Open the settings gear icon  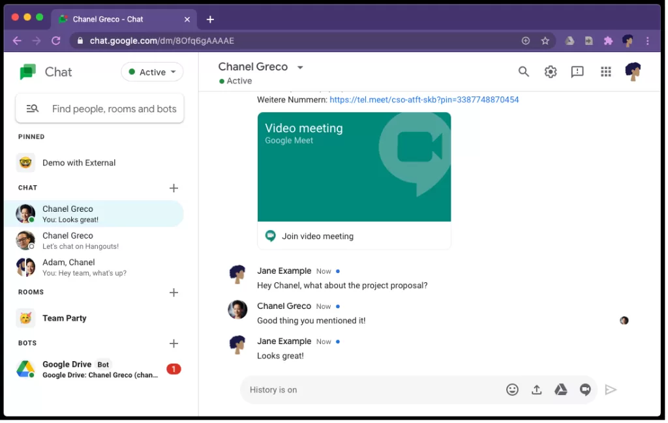(551, 72)
